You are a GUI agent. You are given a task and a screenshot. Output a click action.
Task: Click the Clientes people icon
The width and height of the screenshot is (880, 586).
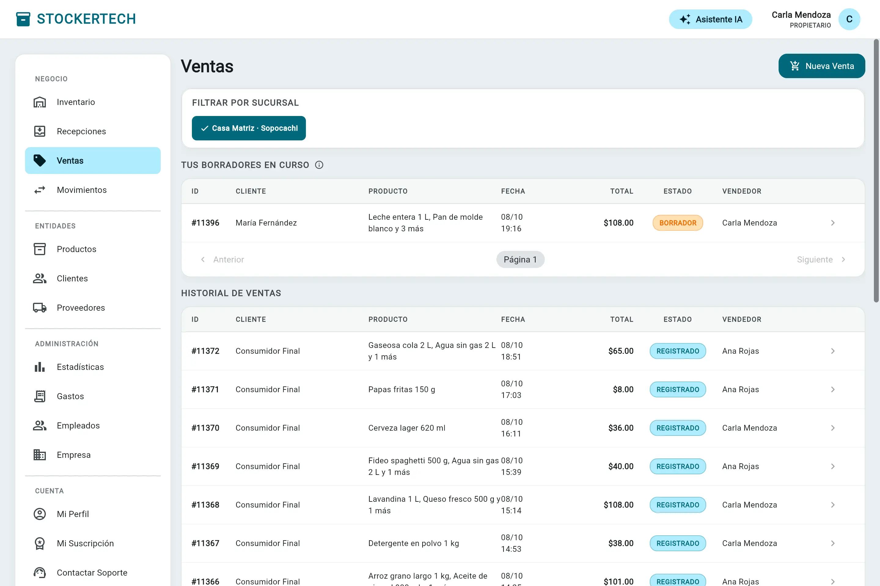[40, 278]
